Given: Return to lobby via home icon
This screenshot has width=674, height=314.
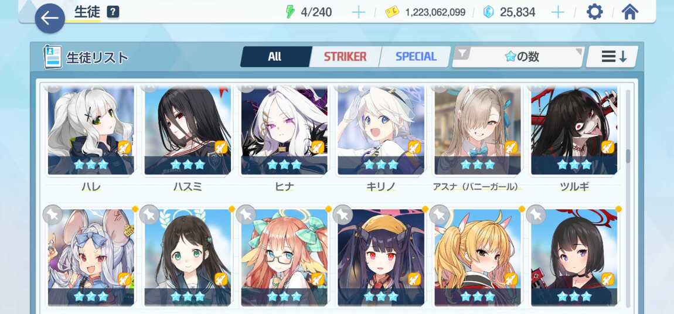Looking at the screenshot, I should click(x=629, y=12).
